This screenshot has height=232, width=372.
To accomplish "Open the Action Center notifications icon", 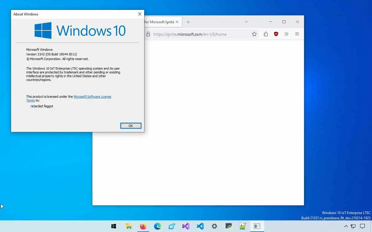I will [362, 226].
